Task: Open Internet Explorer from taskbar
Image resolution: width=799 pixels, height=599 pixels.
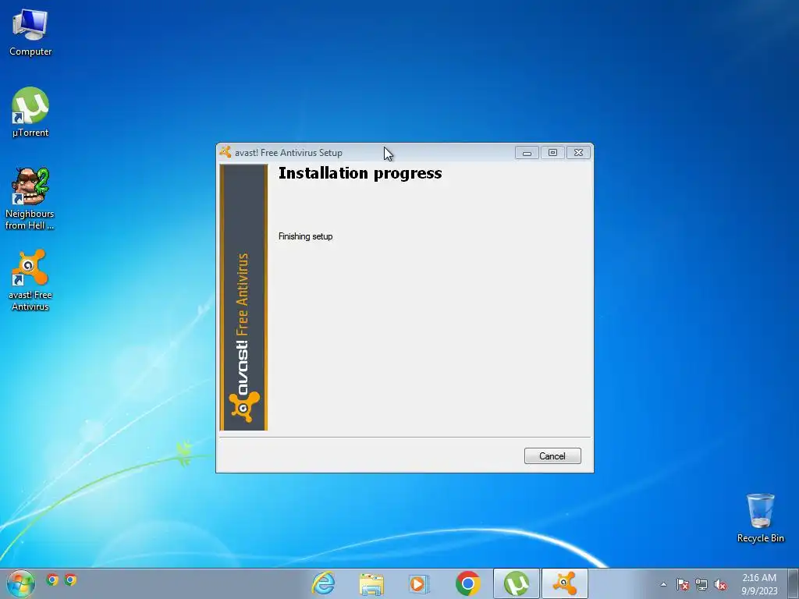Action: click(x=324, y=583)
